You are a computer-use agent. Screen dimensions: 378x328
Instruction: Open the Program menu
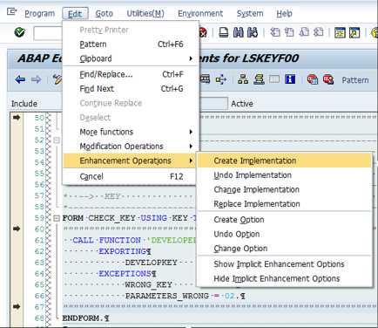(39, 14)
